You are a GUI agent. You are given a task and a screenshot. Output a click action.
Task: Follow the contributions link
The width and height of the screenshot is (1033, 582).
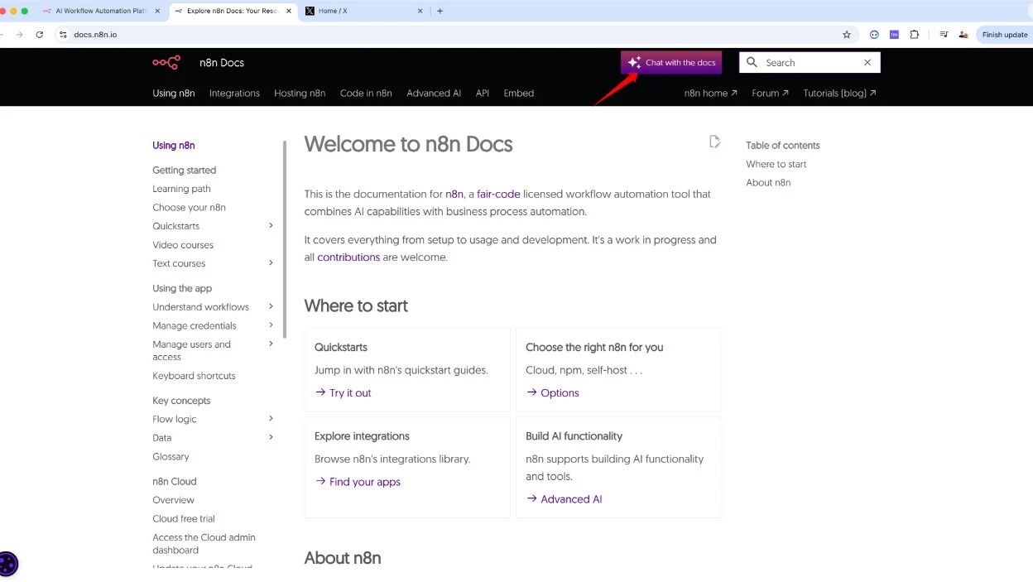348,257
